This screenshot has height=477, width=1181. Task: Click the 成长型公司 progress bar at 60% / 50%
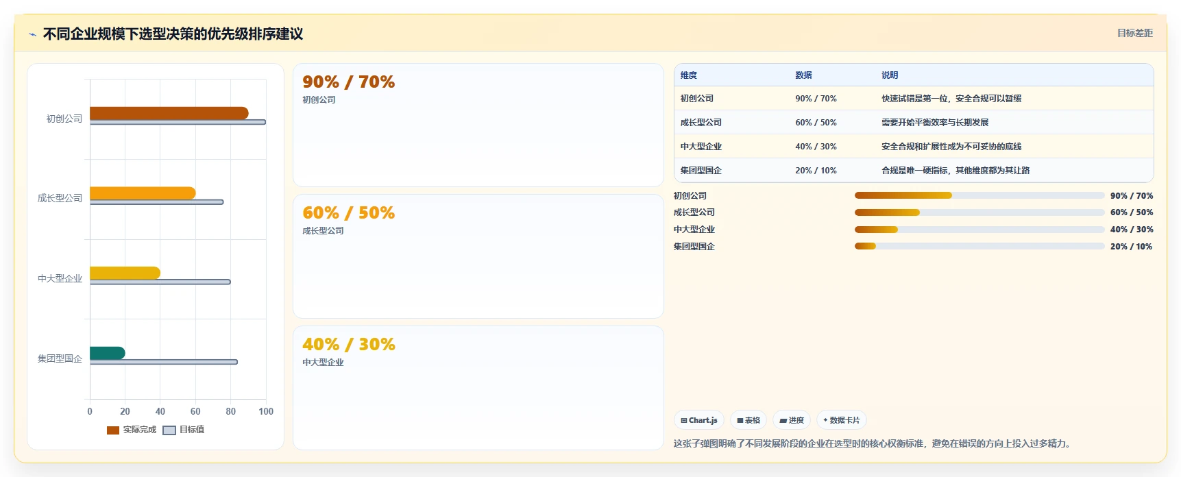click(x=979, y=212)
